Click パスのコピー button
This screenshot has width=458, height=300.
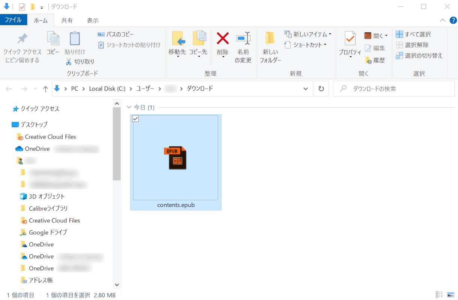point(116,34)
